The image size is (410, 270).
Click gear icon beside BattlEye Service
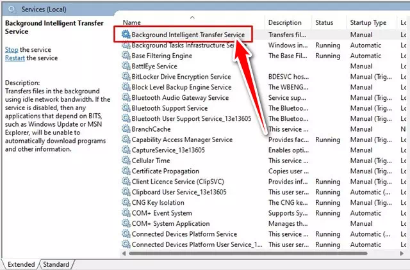coord(126,66)
